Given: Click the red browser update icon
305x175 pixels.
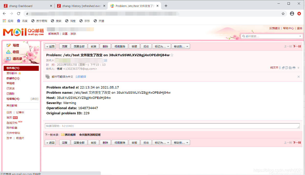Looking at the screenshot, I should pos(299,14).
